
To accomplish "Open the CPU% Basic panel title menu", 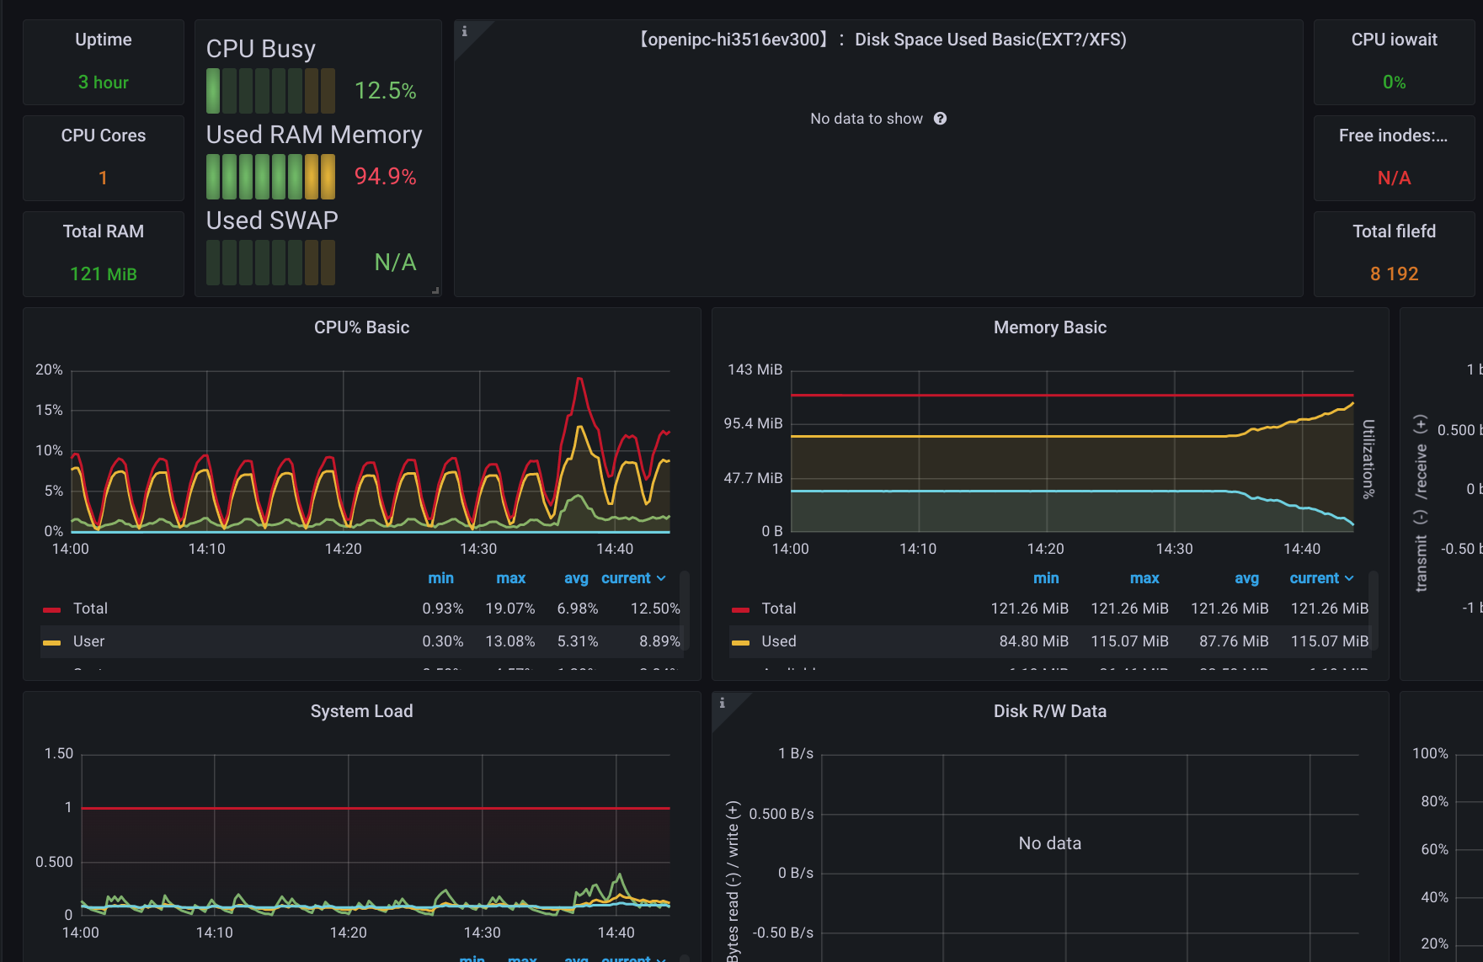I will [361, 327].
